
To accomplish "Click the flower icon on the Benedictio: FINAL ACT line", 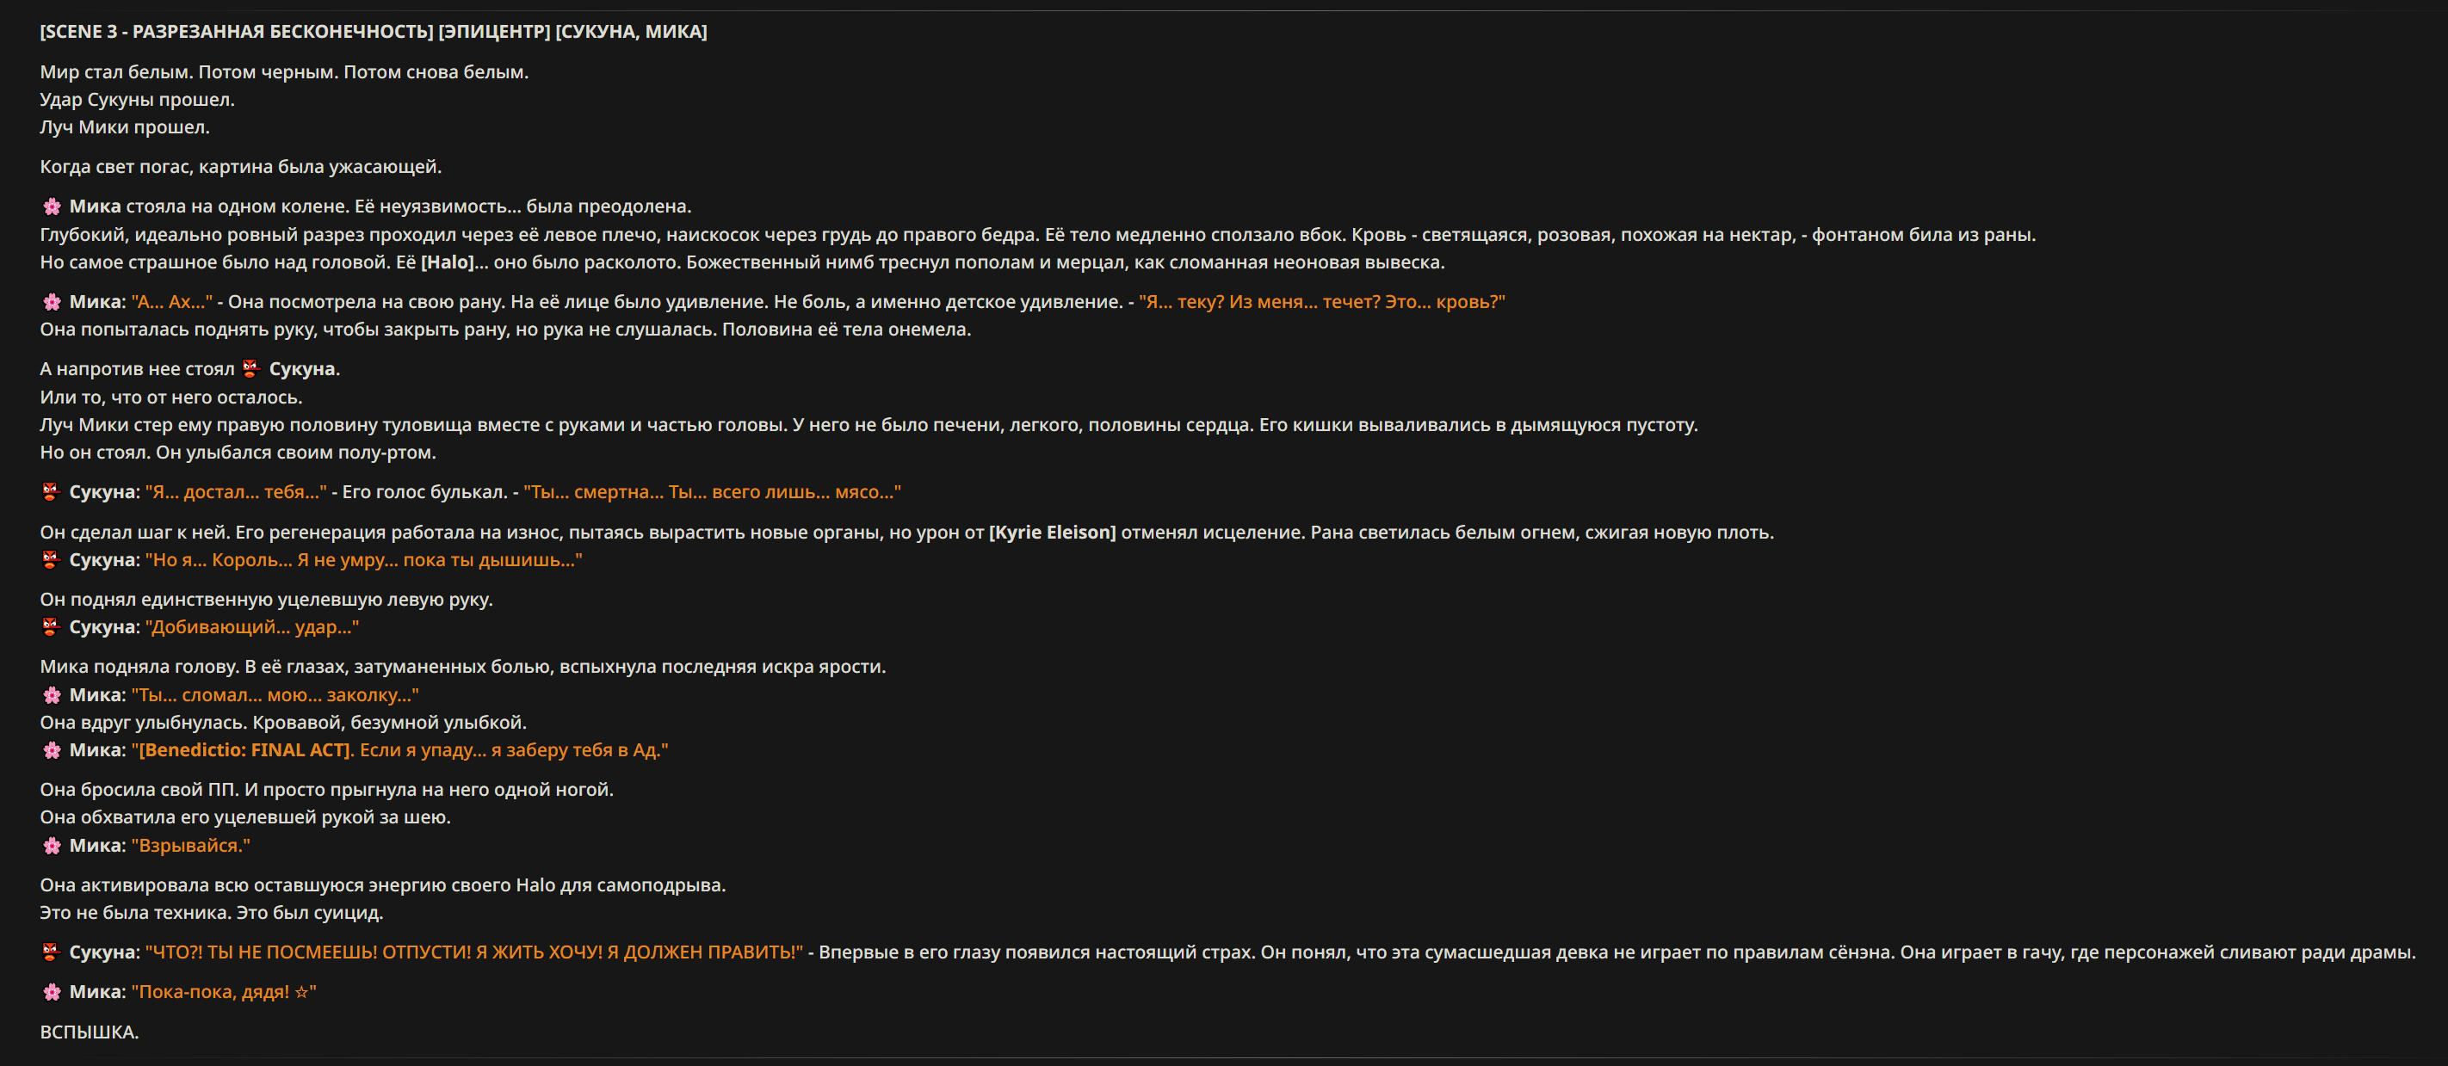I will (52, 749).
